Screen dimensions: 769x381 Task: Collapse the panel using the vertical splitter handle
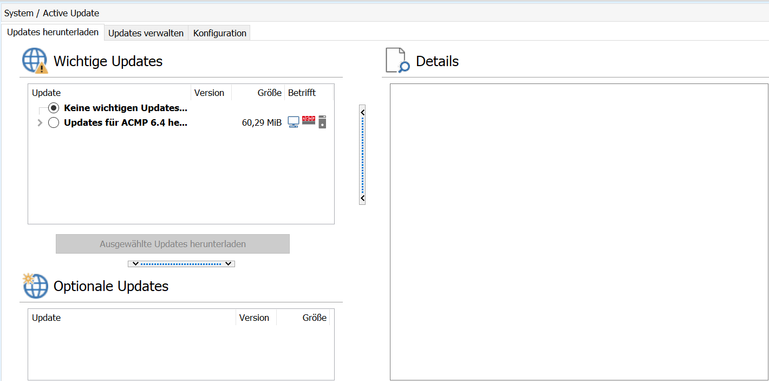[362, 154]
